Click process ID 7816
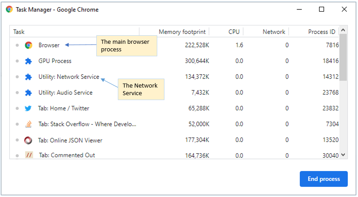This screenshot has height=197, width=358. point(332,45)
